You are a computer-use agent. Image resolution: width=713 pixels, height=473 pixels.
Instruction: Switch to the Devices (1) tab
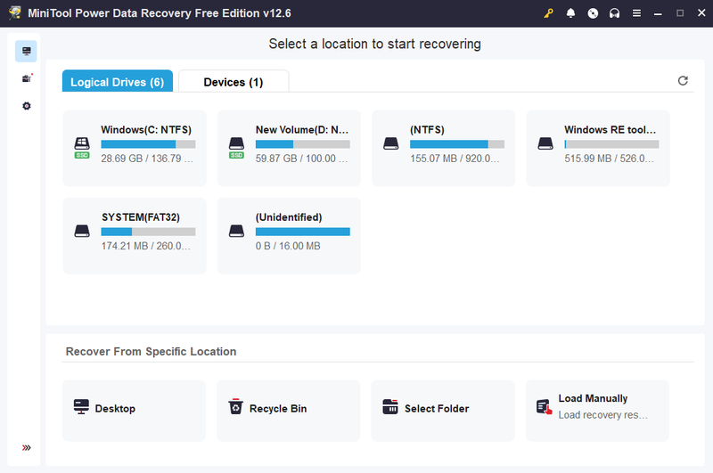point(234,81)
